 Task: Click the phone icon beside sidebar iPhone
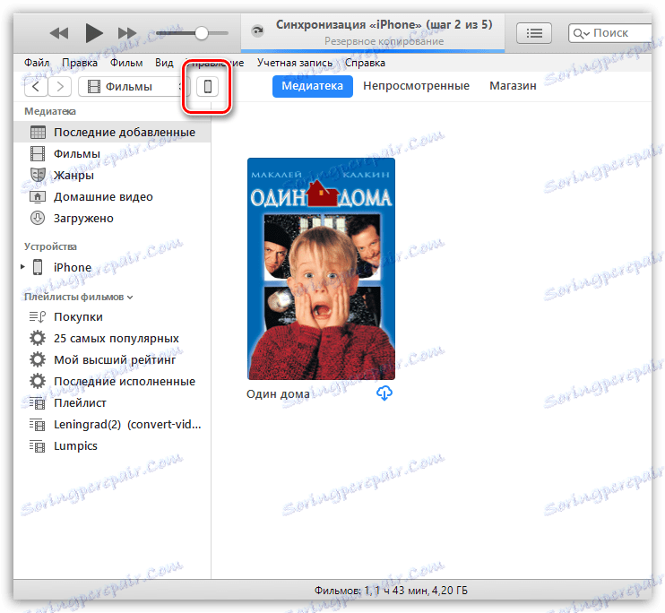point(38,267)
